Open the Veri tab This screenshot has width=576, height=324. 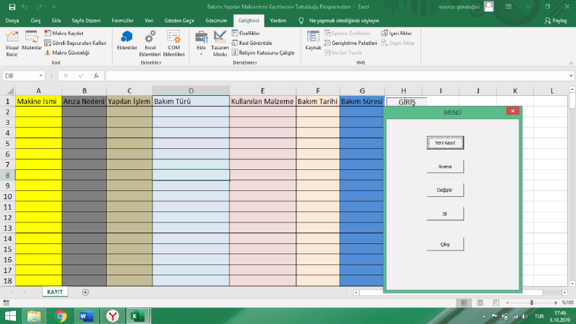click(x=149, y=20)
